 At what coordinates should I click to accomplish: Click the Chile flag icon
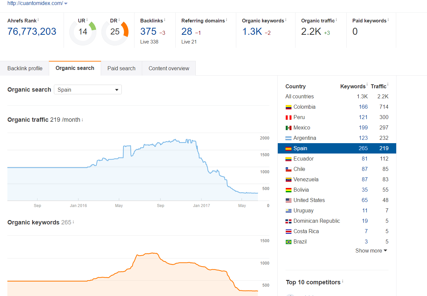click(x=288, y=169)
